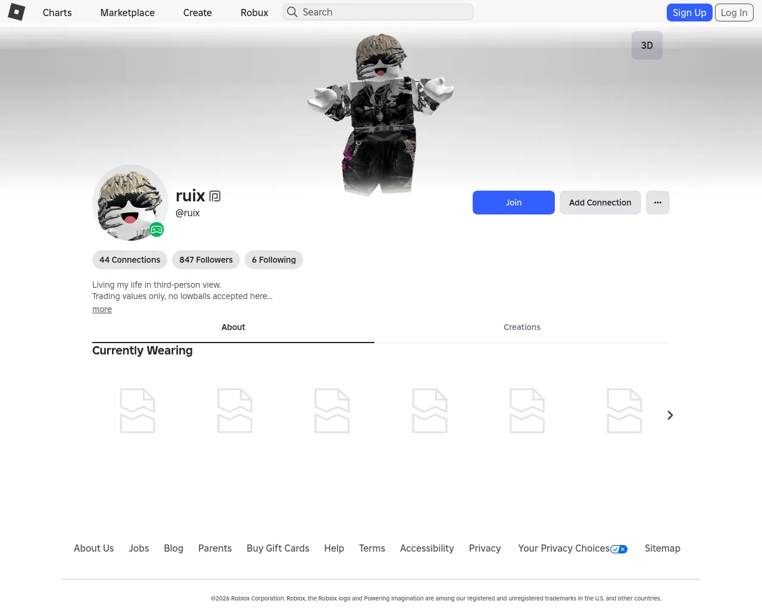
Task: Open the 847 Followers list
Action: coord(206,260)
